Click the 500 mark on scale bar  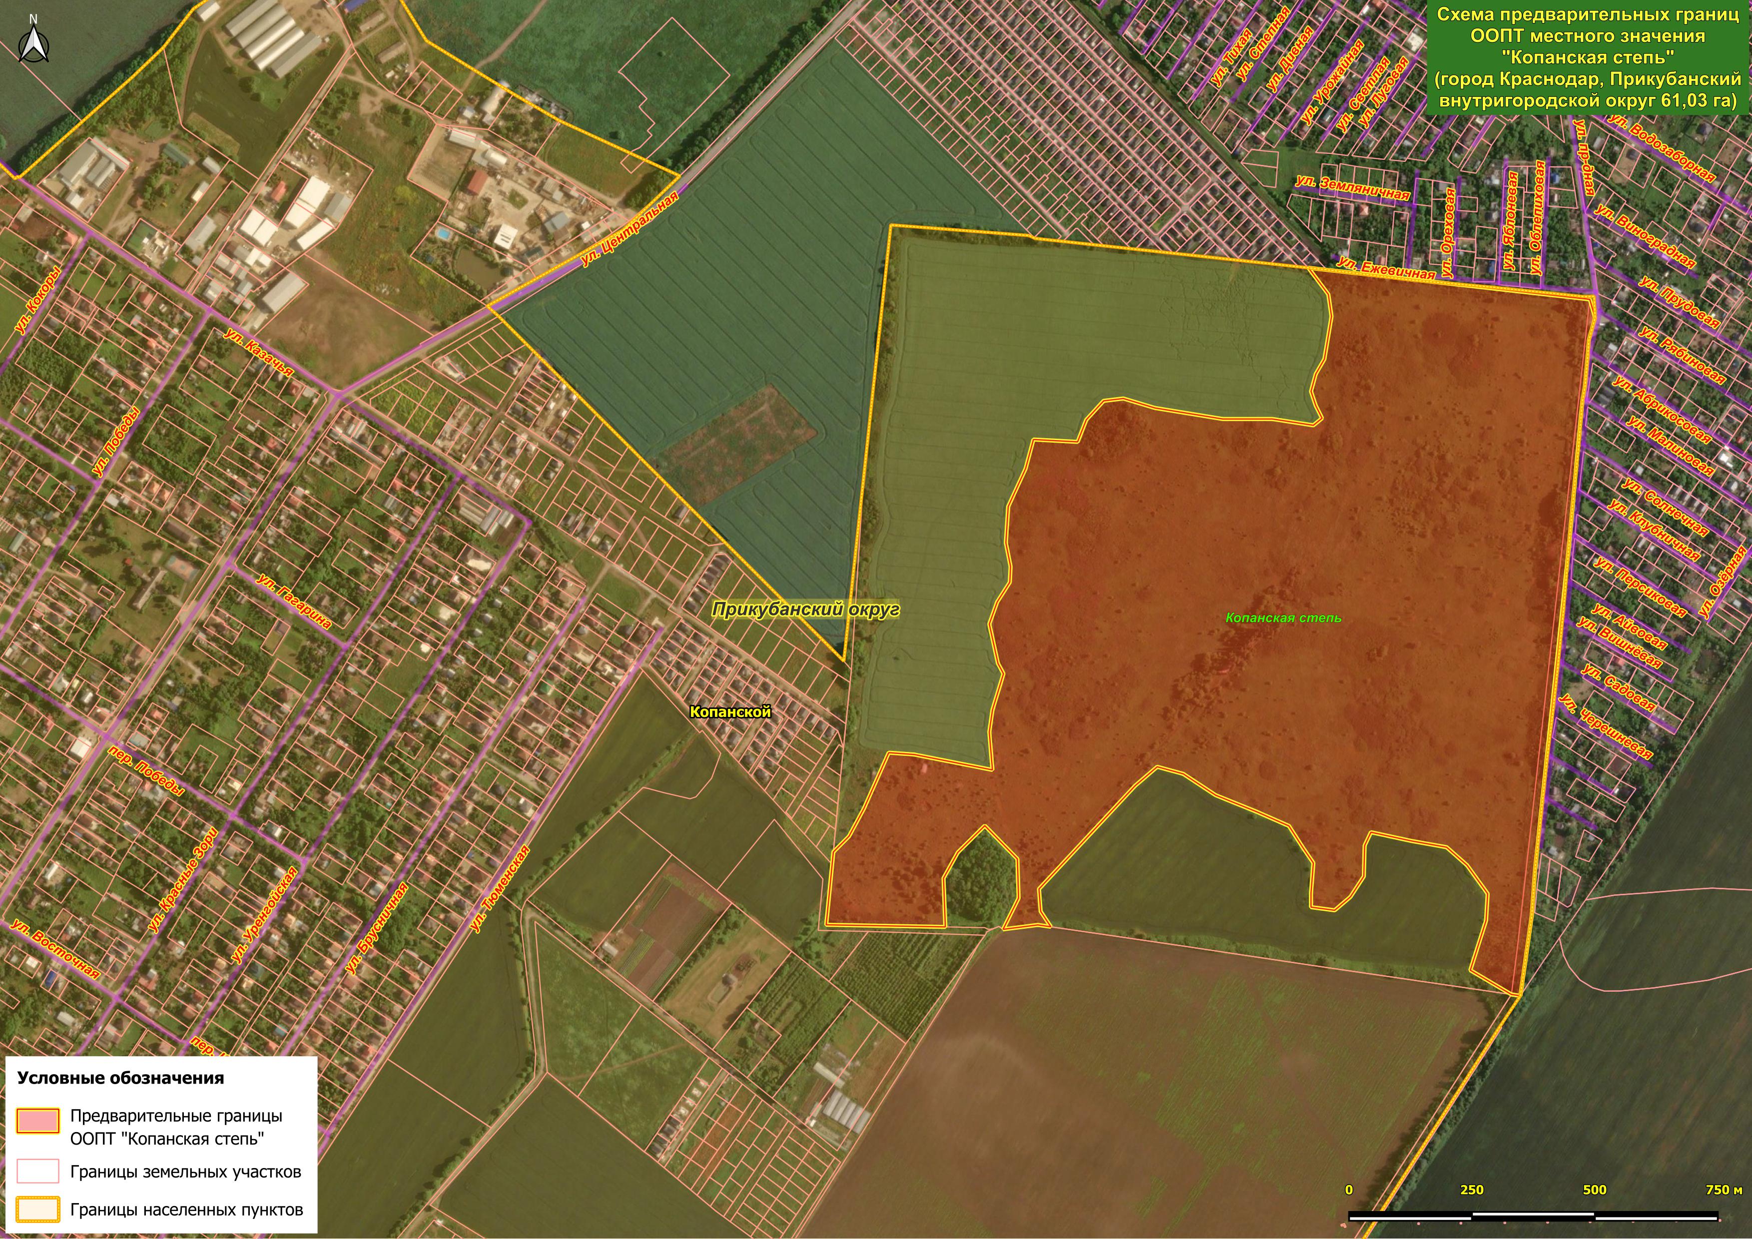tap(1594, 1190)
